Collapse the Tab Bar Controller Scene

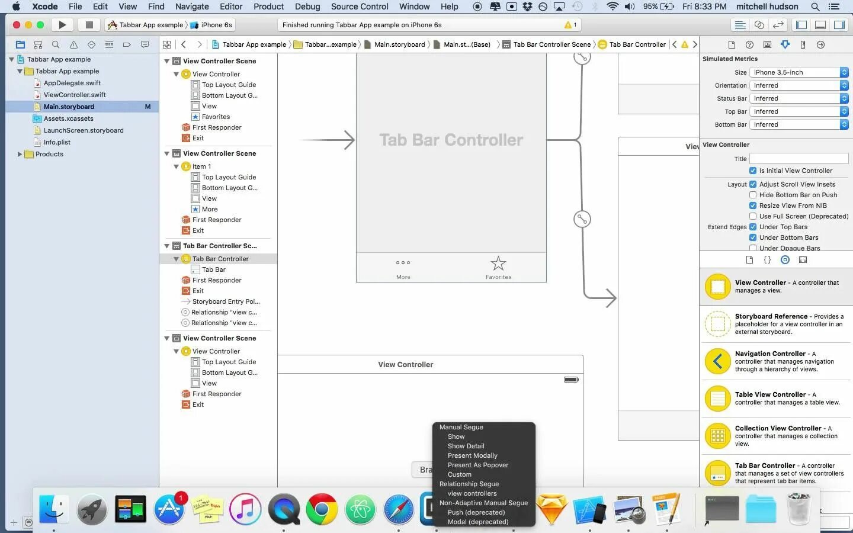point(166,246)
